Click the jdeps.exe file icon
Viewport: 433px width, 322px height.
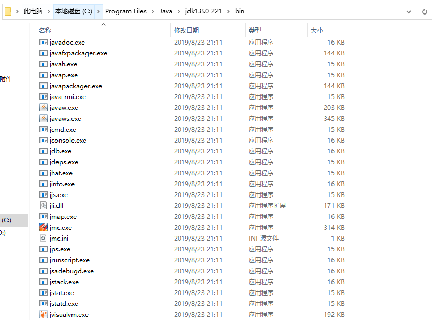coord(44,162)
